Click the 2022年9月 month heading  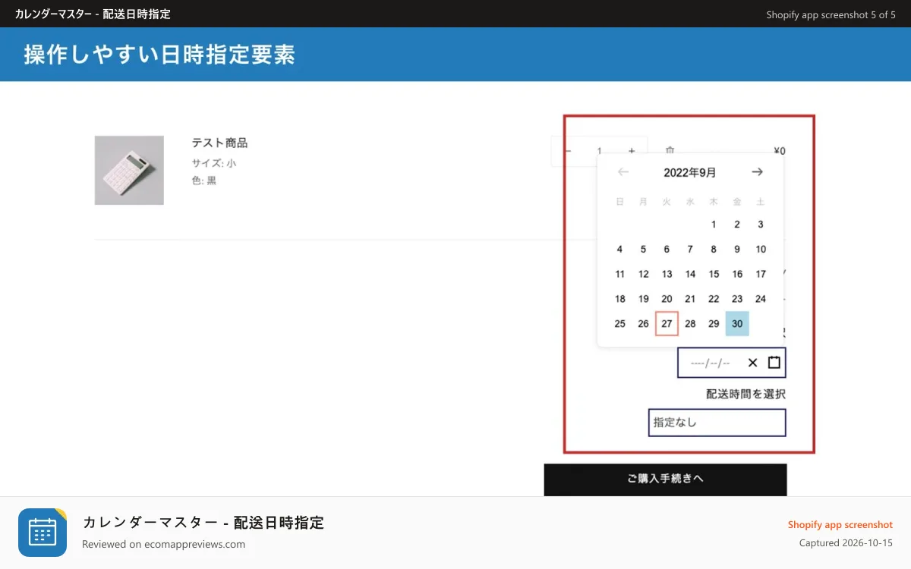[690, 173]
